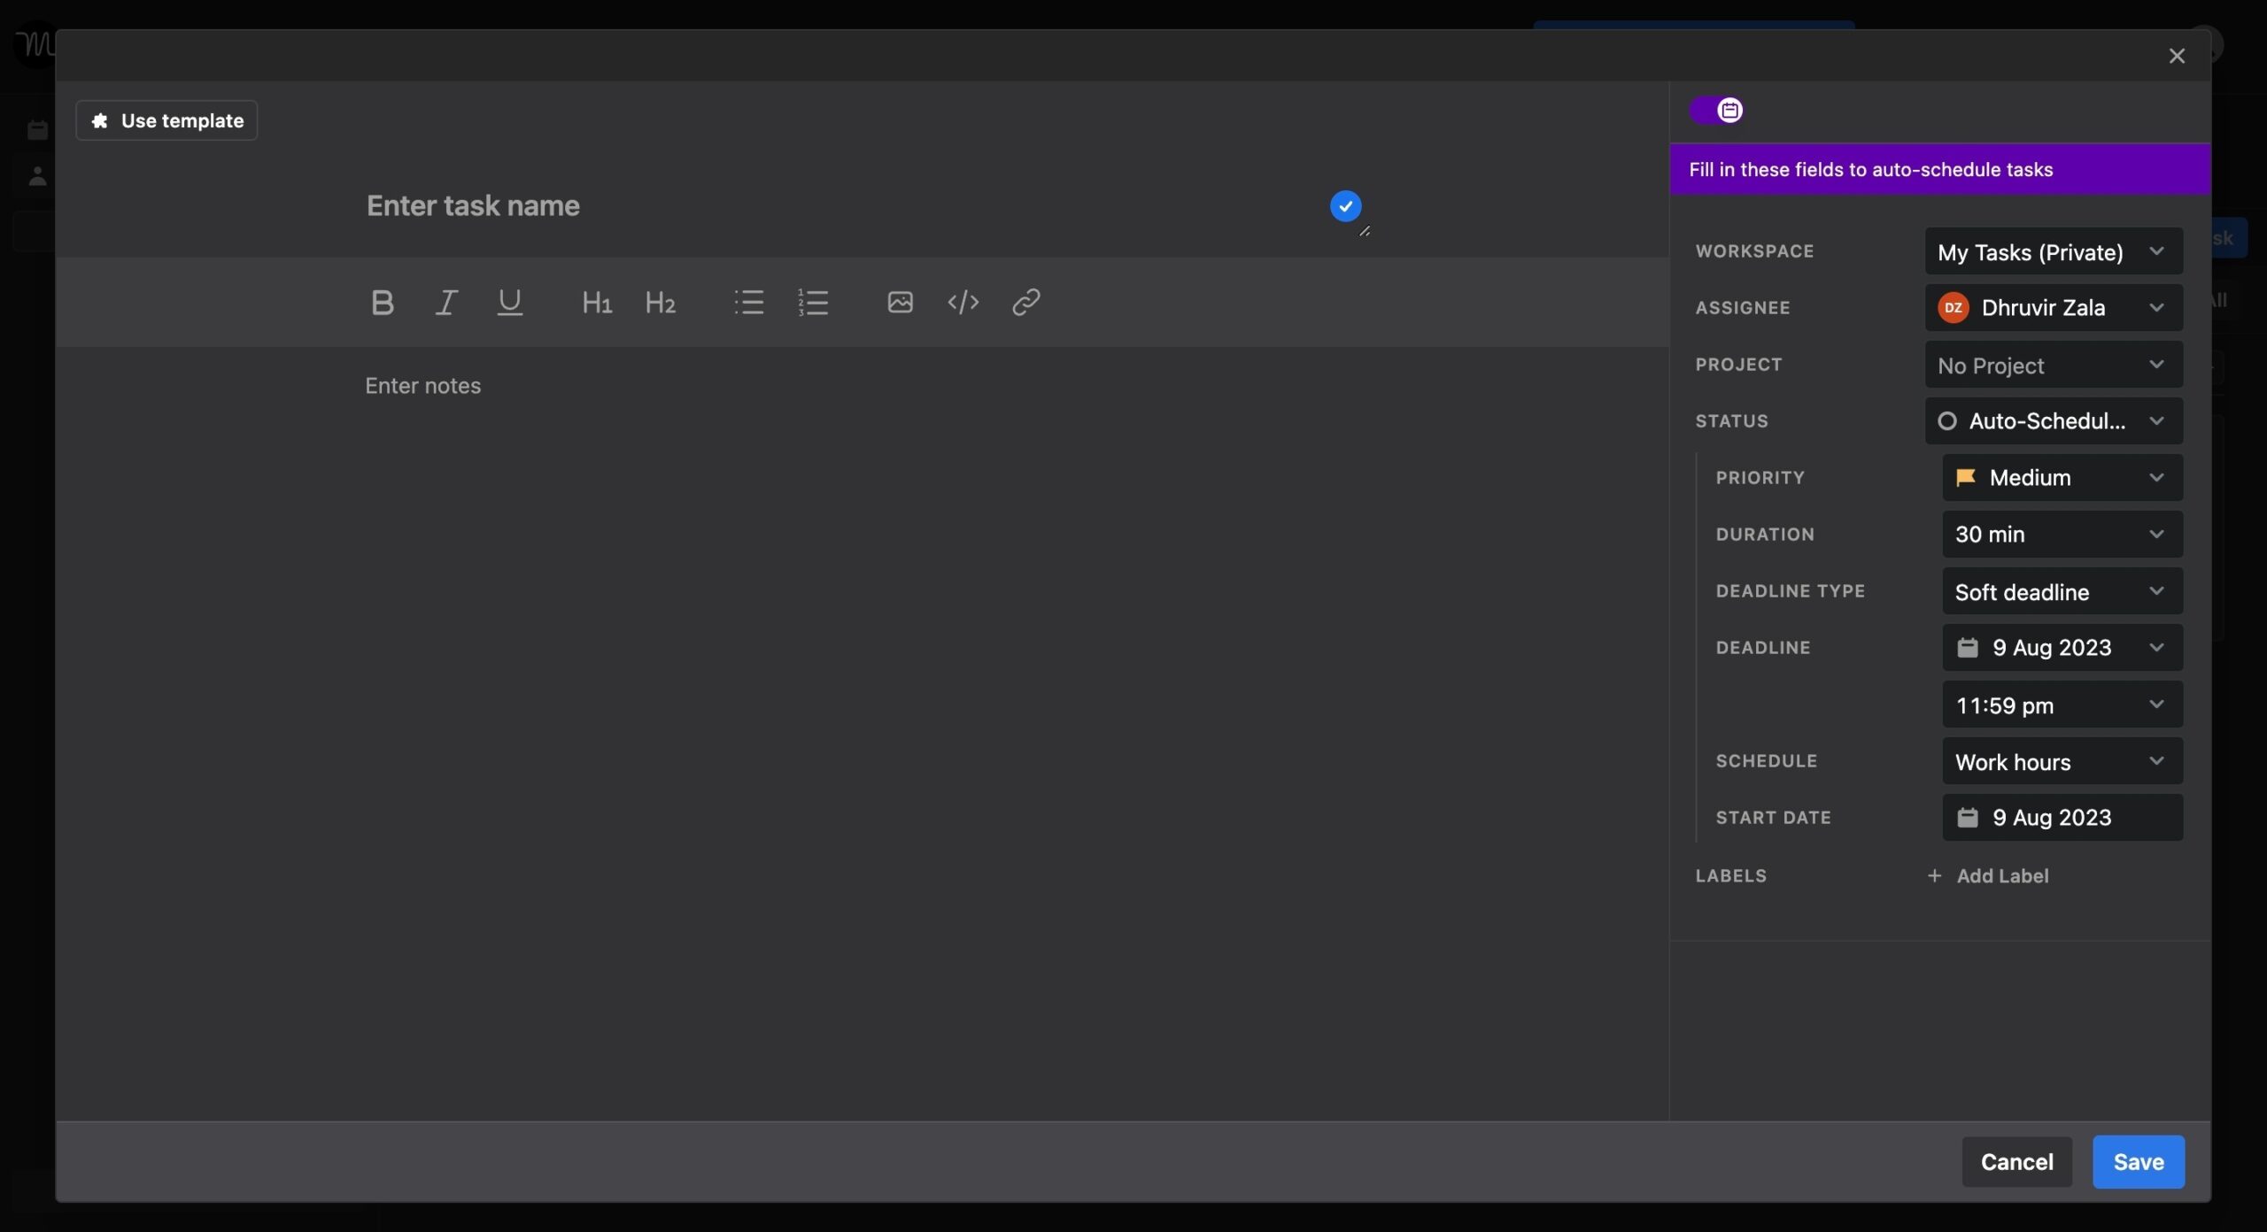Open the Schedule work hours menu
This screenshot has height=1232, width=2267.
click(2061, 760)
